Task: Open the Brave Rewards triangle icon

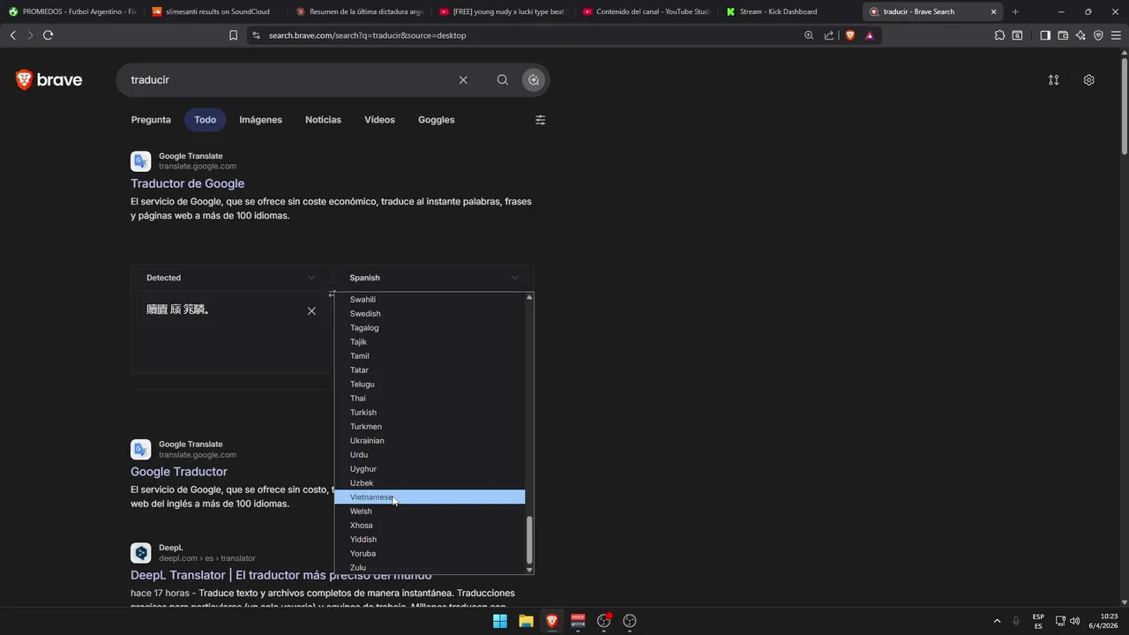Action: click(870, 35)
